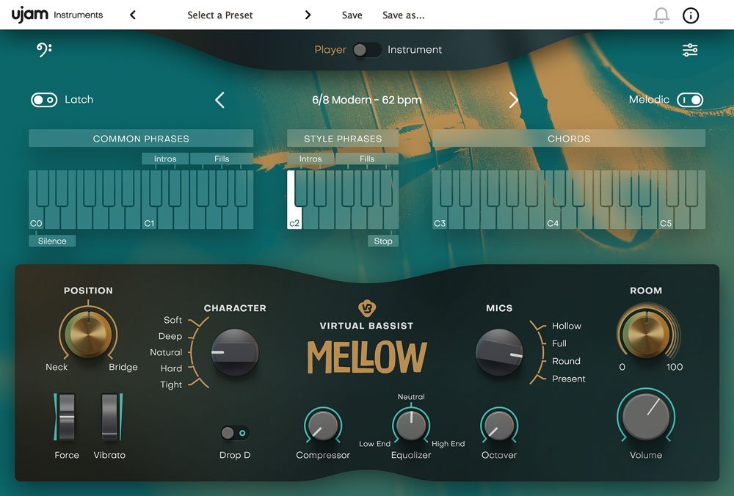Select the previous style

coord(219,100)
